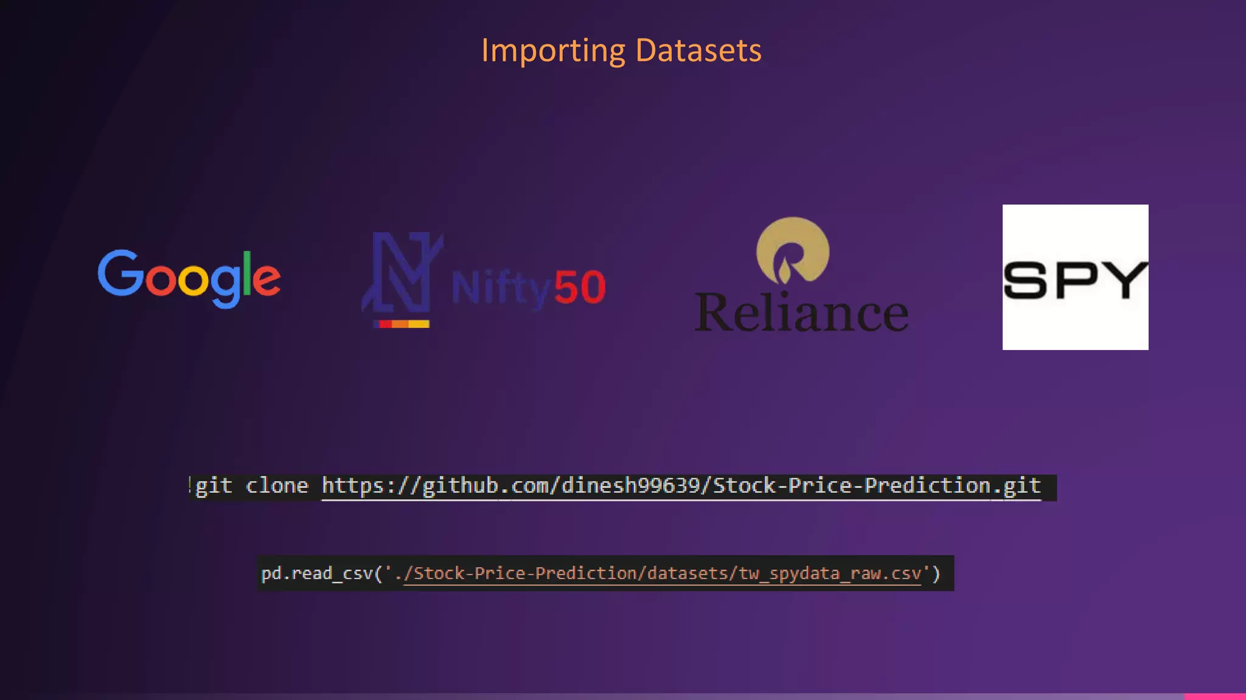Screen dimensions: 1246x700
Task: Click the pink progress segment at bottom right
Action: coord(1214,696)
